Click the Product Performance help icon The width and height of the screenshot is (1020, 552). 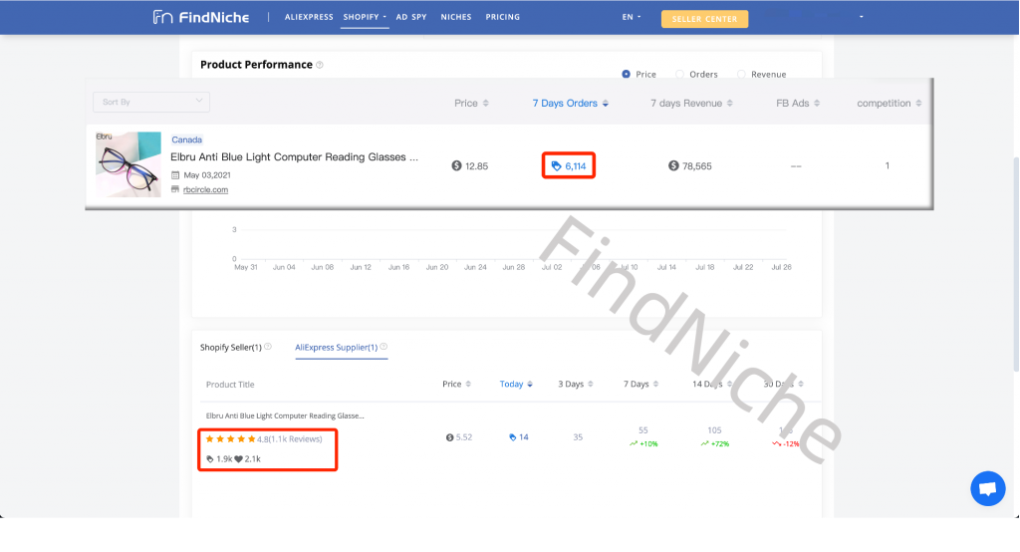click(x=320, y=65)
